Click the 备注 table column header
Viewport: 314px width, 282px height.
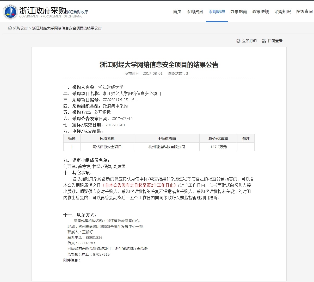pyautogui.click(x=246, y=139)
